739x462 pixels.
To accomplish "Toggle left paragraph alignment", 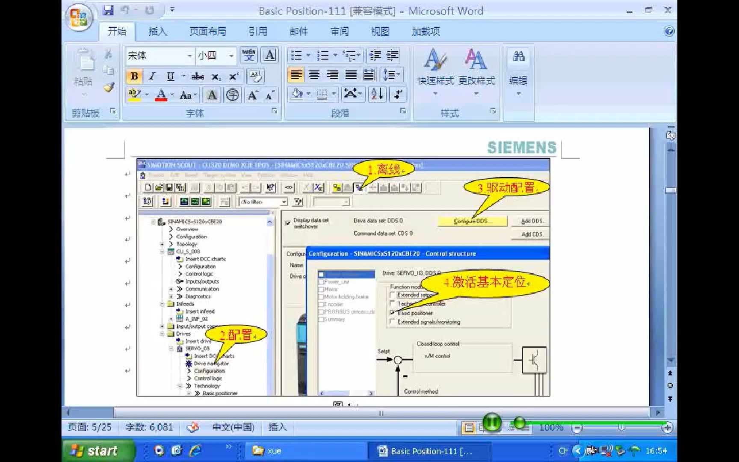I will pos(296,75).
